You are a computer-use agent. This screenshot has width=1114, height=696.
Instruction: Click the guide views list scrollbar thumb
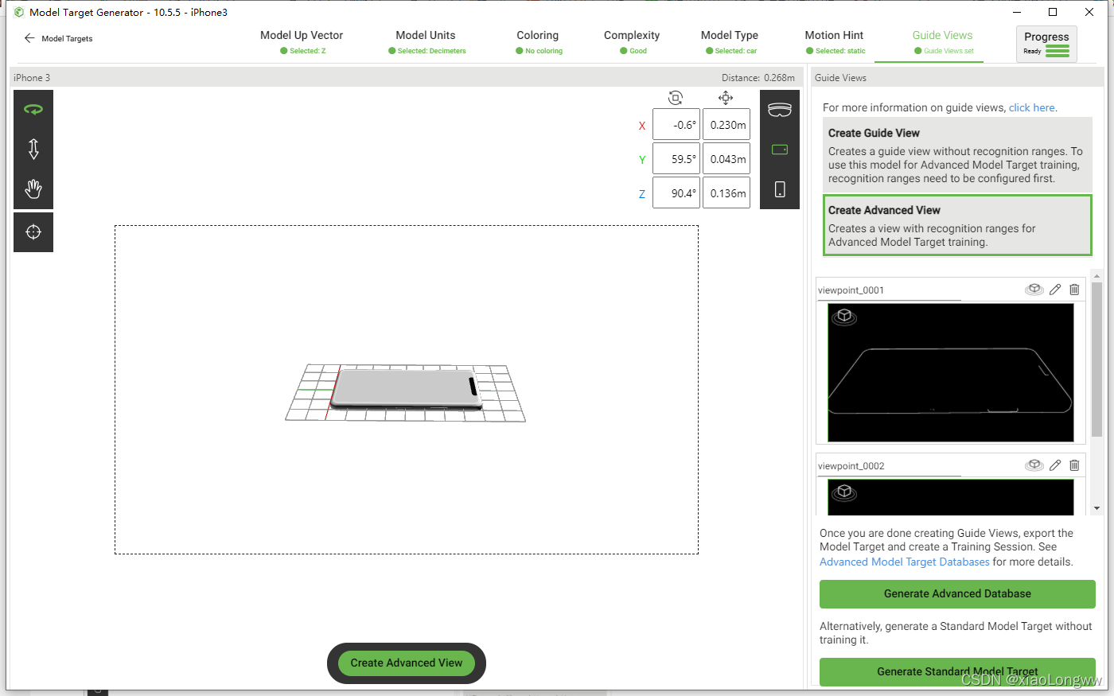[1096, 359]
